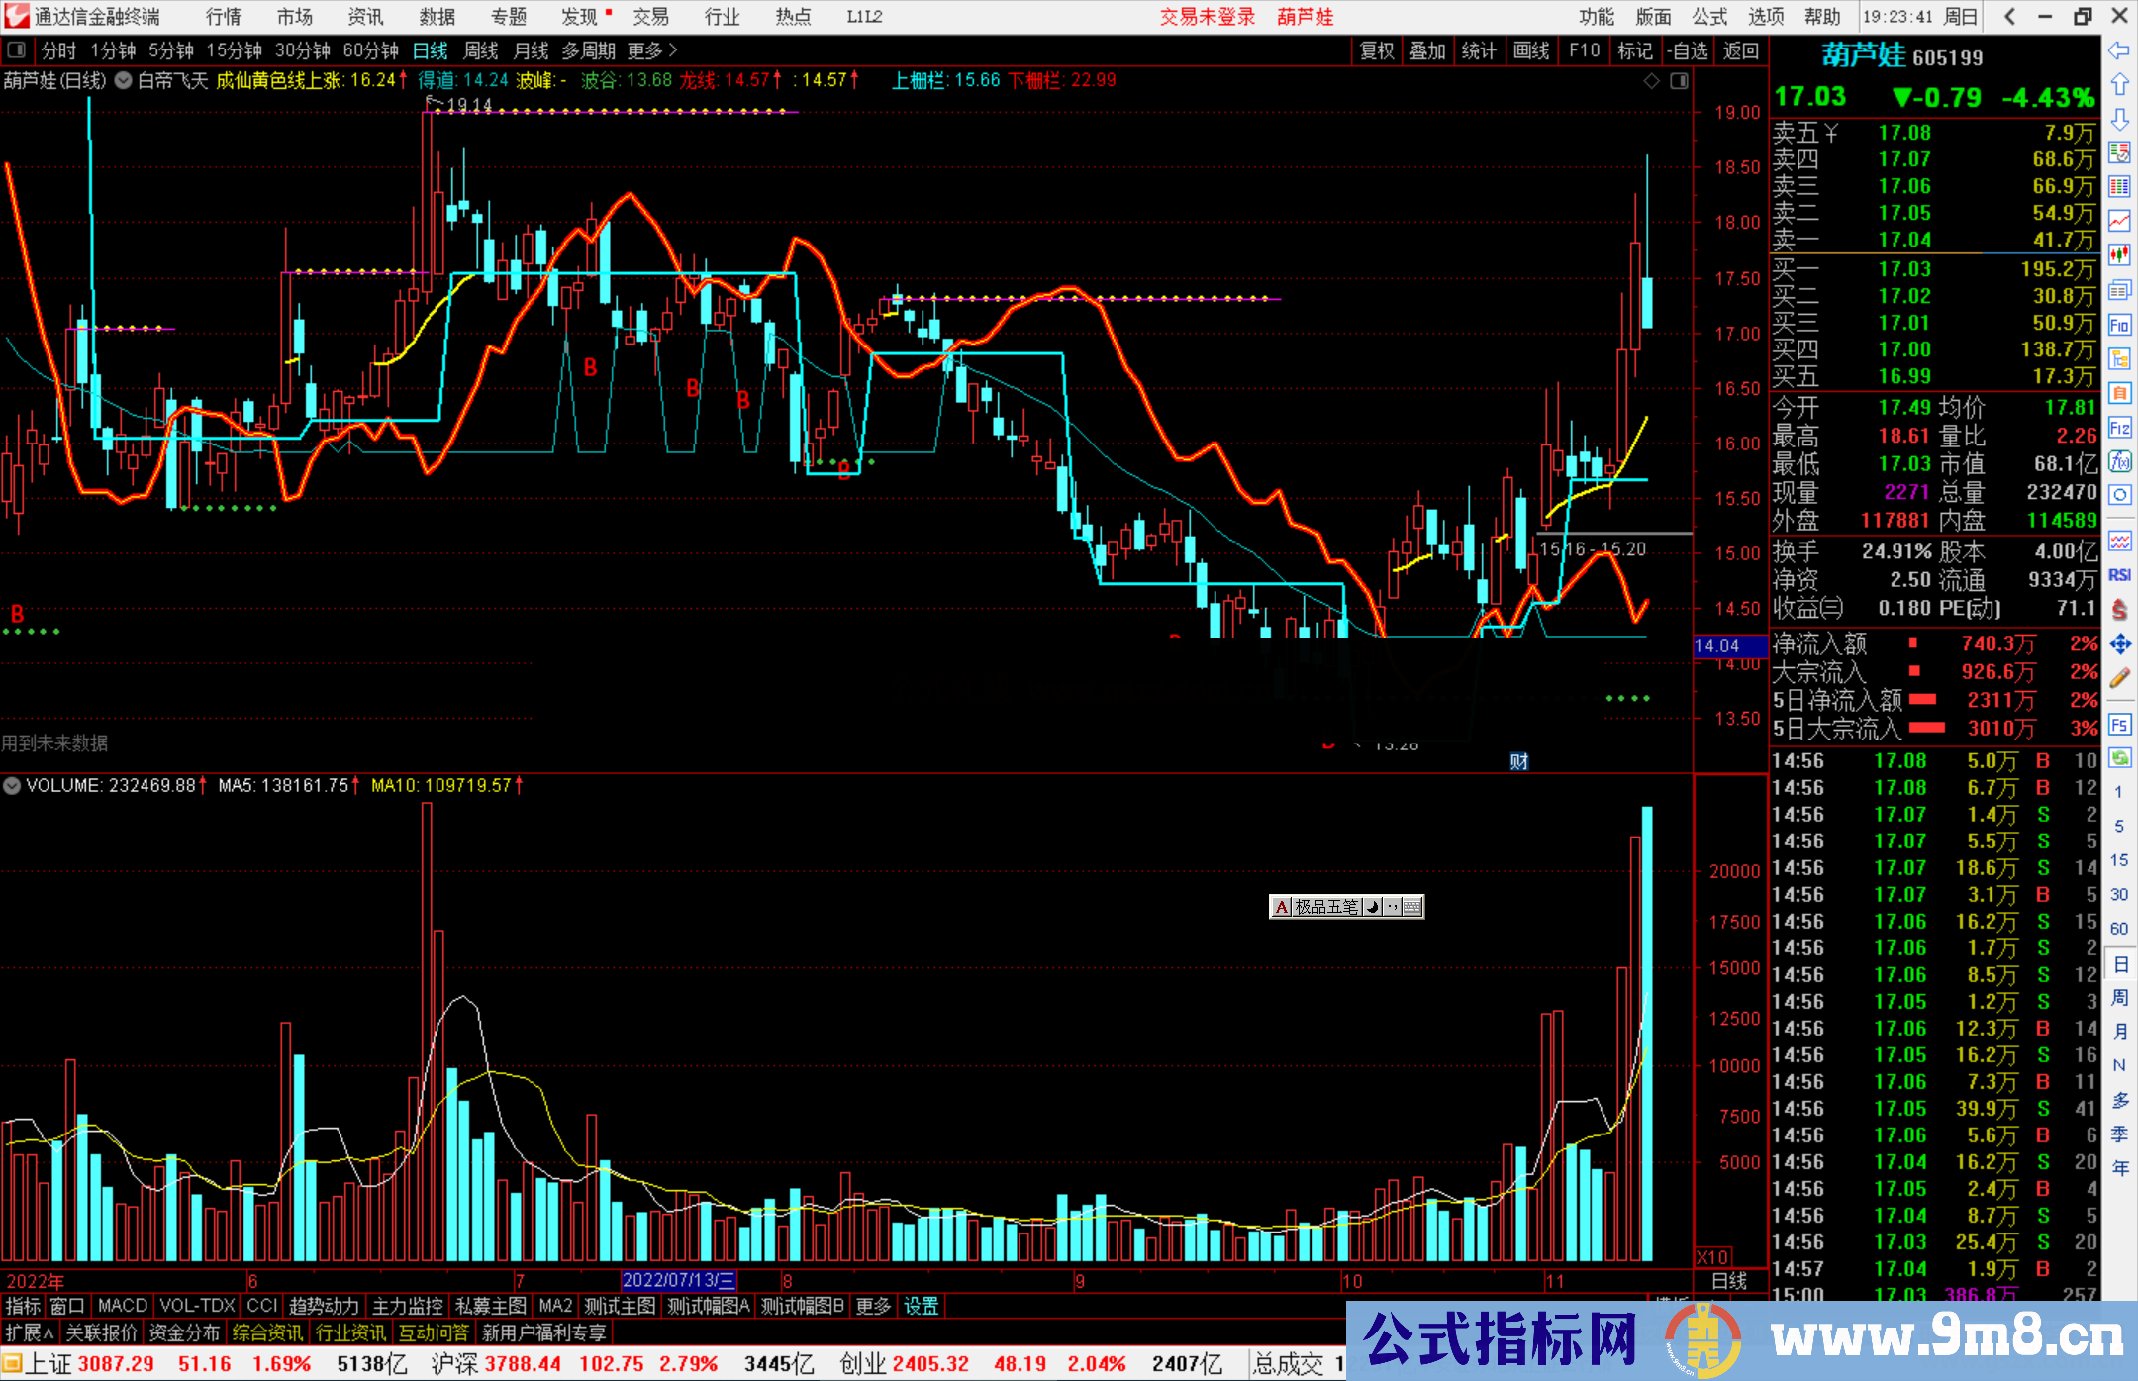Click the four-way move arrows icon
2138x1381 pixels.
click(2119, 644)
